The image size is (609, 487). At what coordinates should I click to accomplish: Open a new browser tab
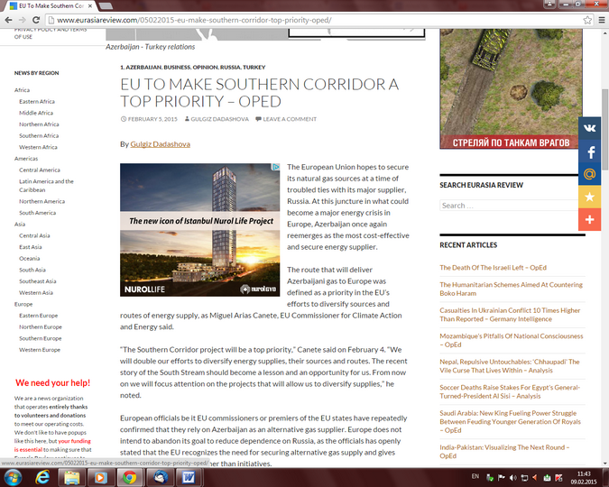pos(106,5)
